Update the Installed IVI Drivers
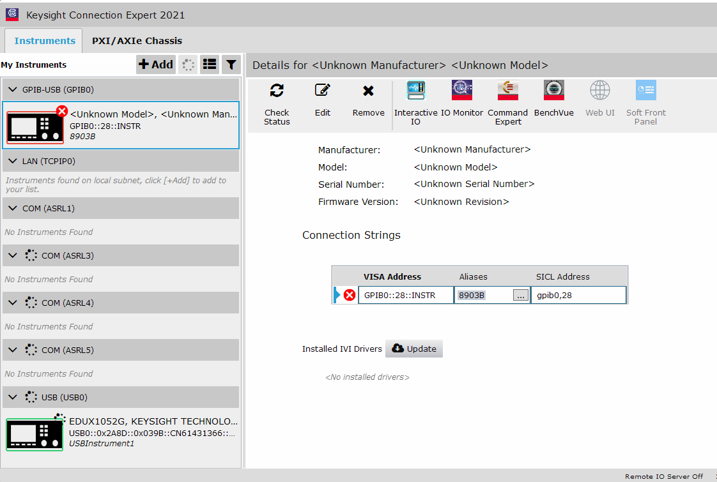 (x=414, y=349)
